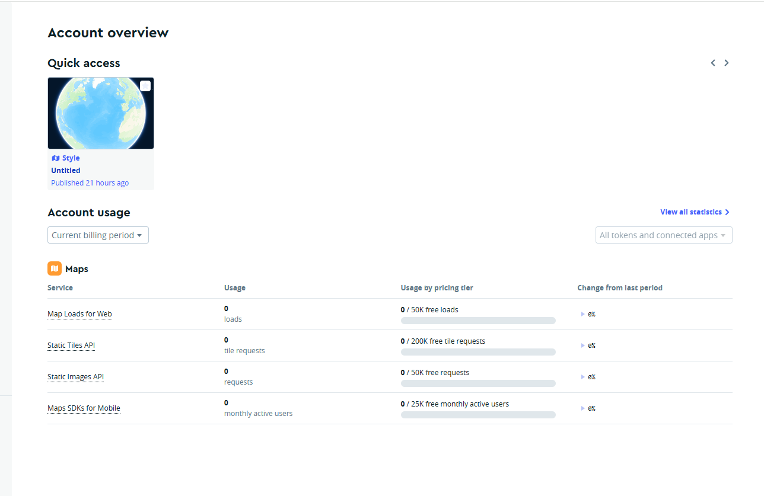Click the left chevron above Quick access
Screen dimensions: 764x496
[713, 63]
